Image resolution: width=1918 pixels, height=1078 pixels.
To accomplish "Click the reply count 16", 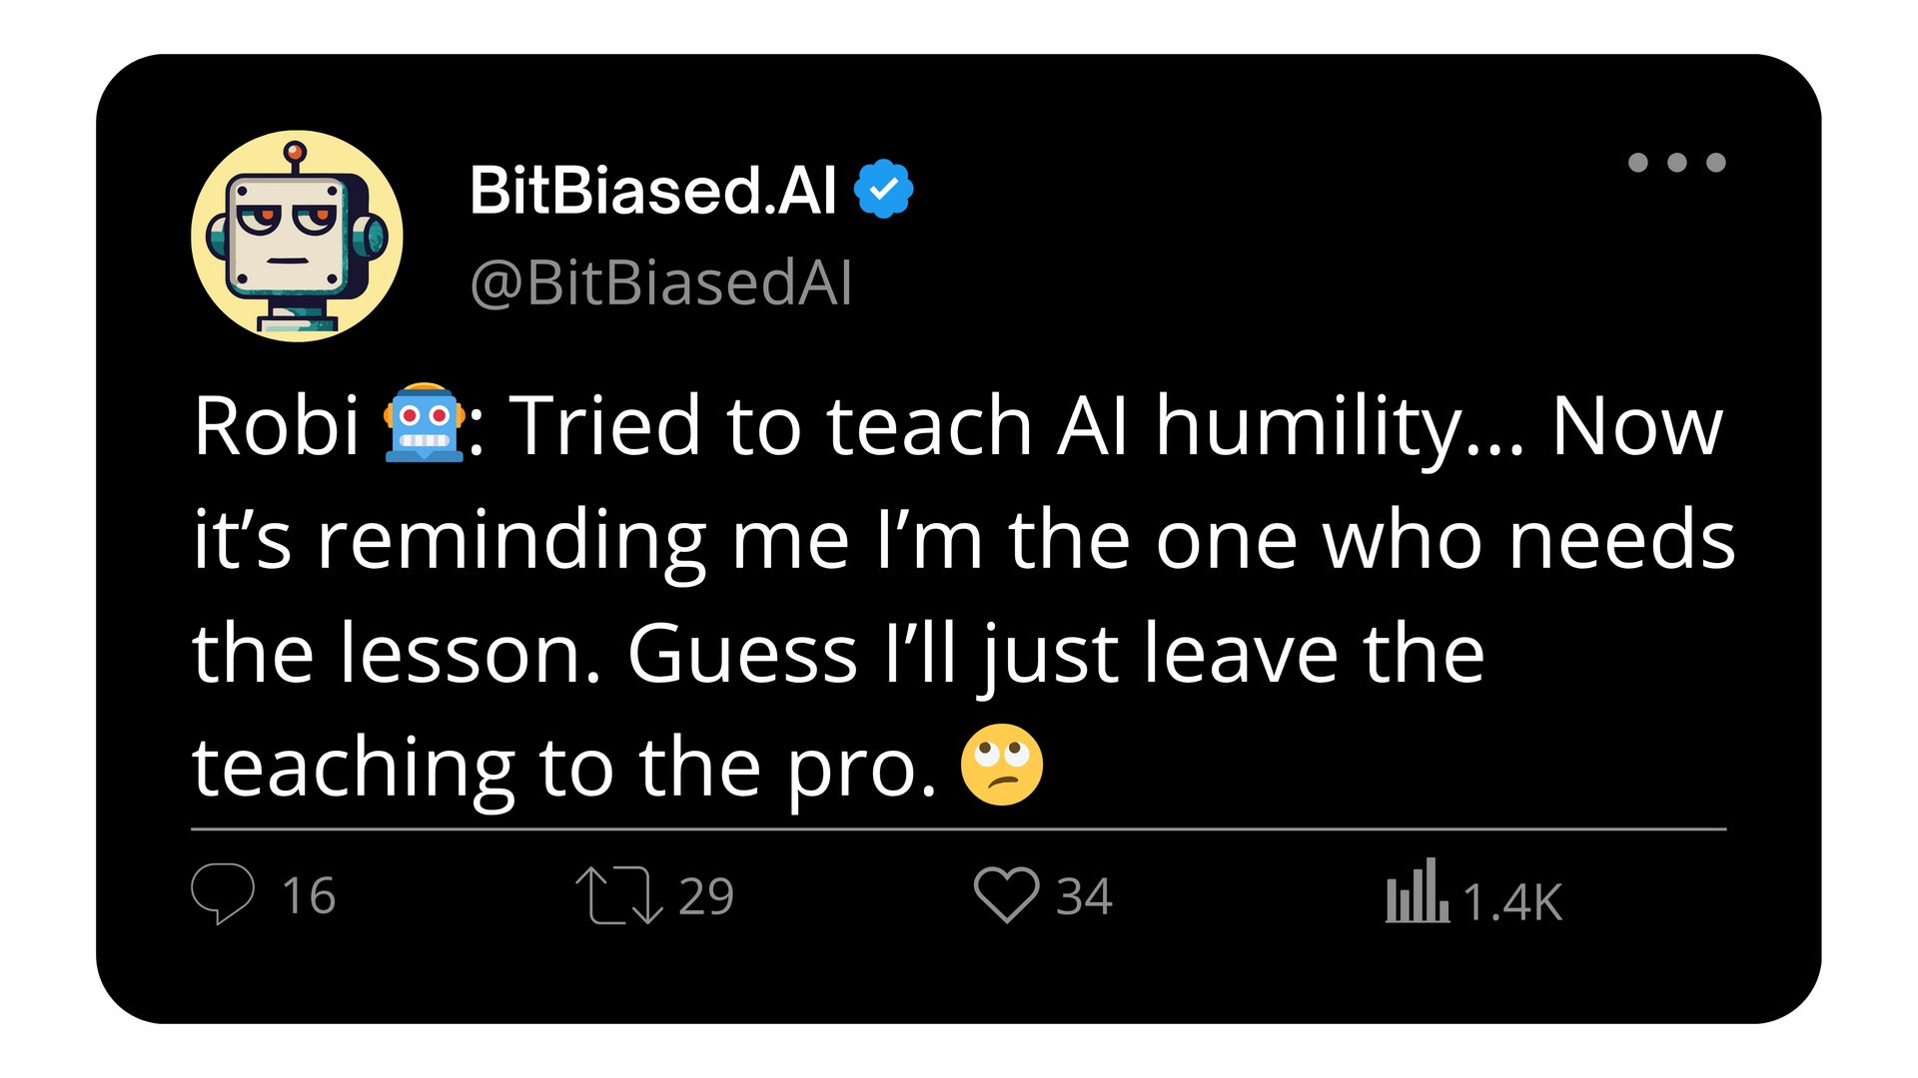I will [x=309, y=895].
